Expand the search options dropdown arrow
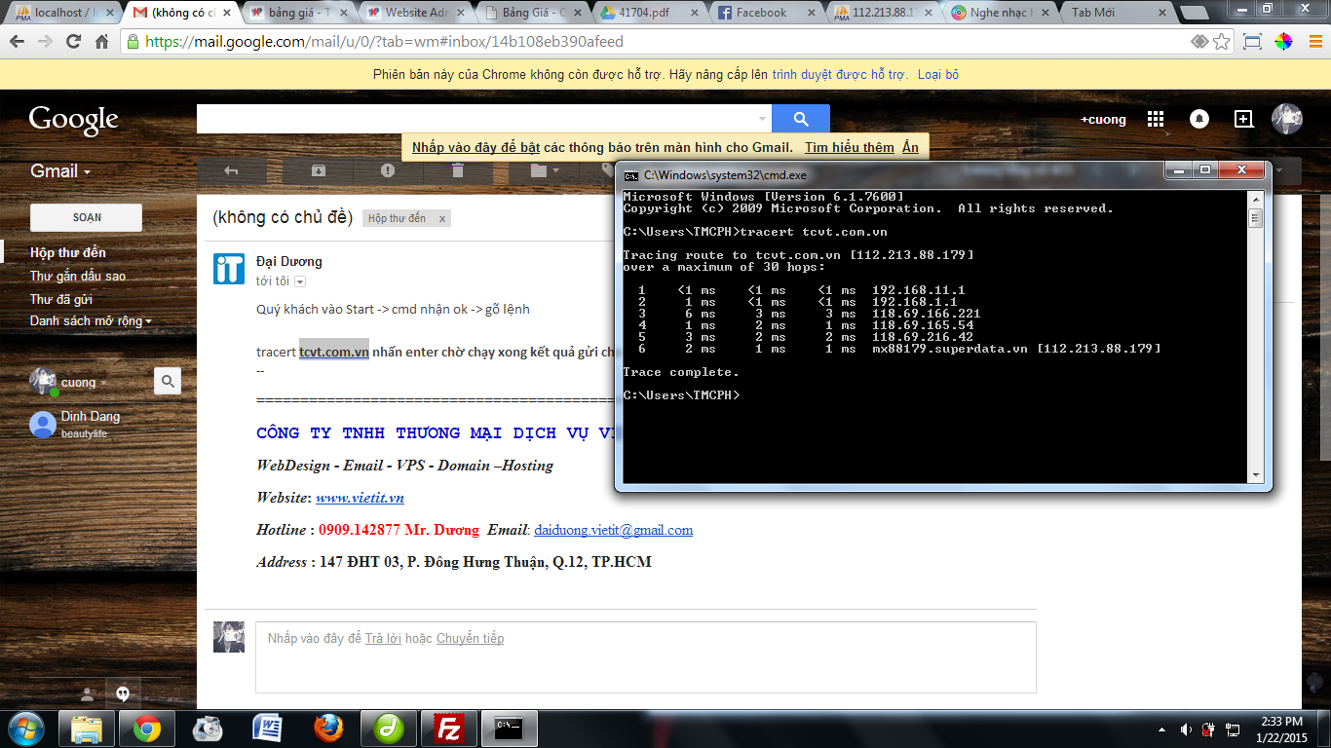 (x=762, y=119)
